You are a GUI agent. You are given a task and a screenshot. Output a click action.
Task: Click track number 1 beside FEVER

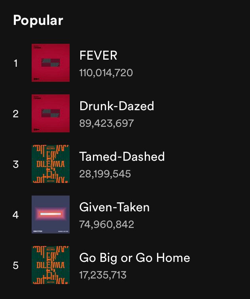pos(16,63)
